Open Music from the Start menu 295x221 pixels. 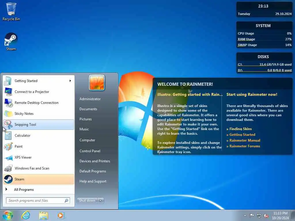pos(84,129)
